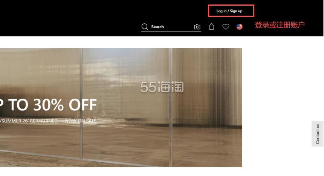Open the Contact us side tab
The width and height of the screenshot is (324, 176).
tap(317, 134)
